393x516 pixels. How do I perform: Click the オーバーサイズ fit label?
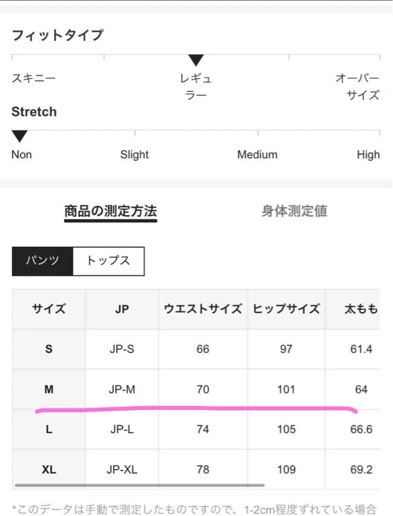pos(357,86)
